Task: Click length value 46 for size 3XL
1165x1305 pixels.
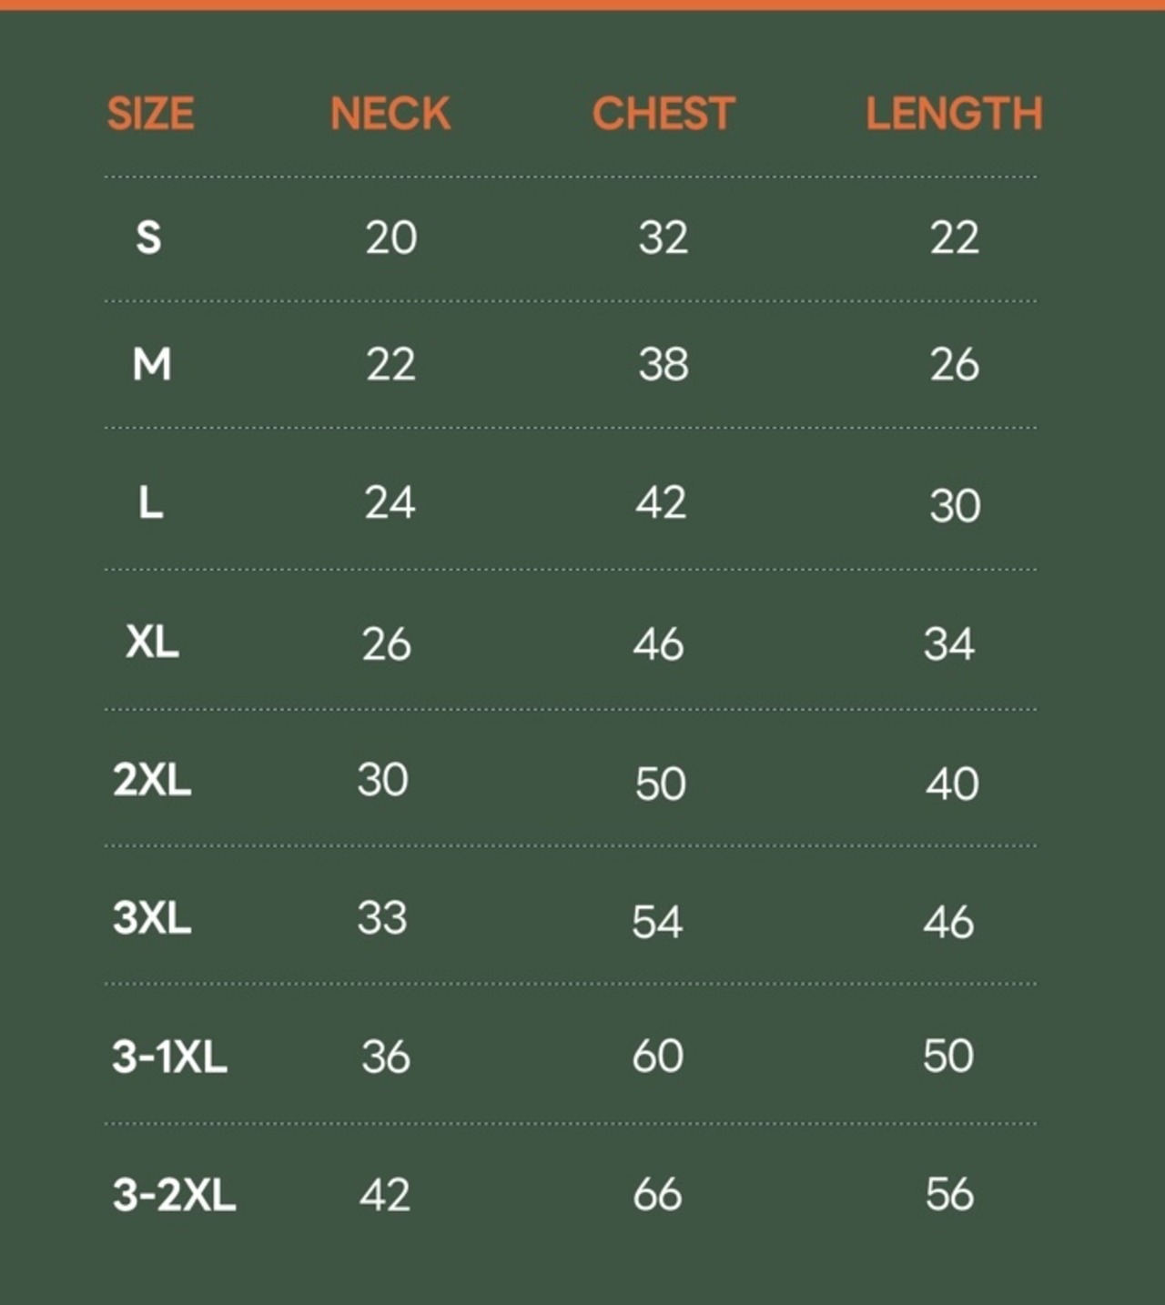Action: (948, 923)
